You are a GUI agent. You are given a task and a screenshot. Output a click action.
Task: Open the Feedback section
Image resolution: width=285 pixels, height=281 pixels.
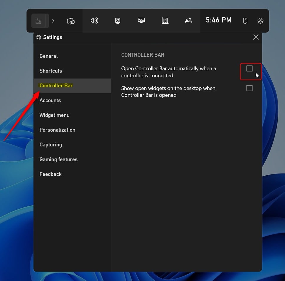50,174
